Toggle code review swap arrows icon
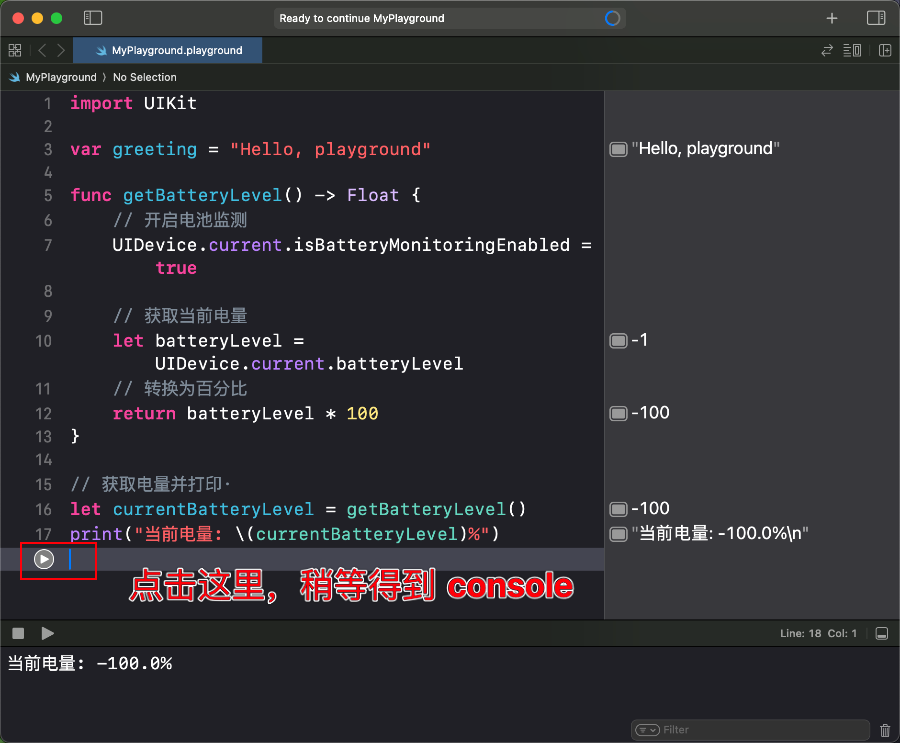The image size is (900, 743). [827, 50]
